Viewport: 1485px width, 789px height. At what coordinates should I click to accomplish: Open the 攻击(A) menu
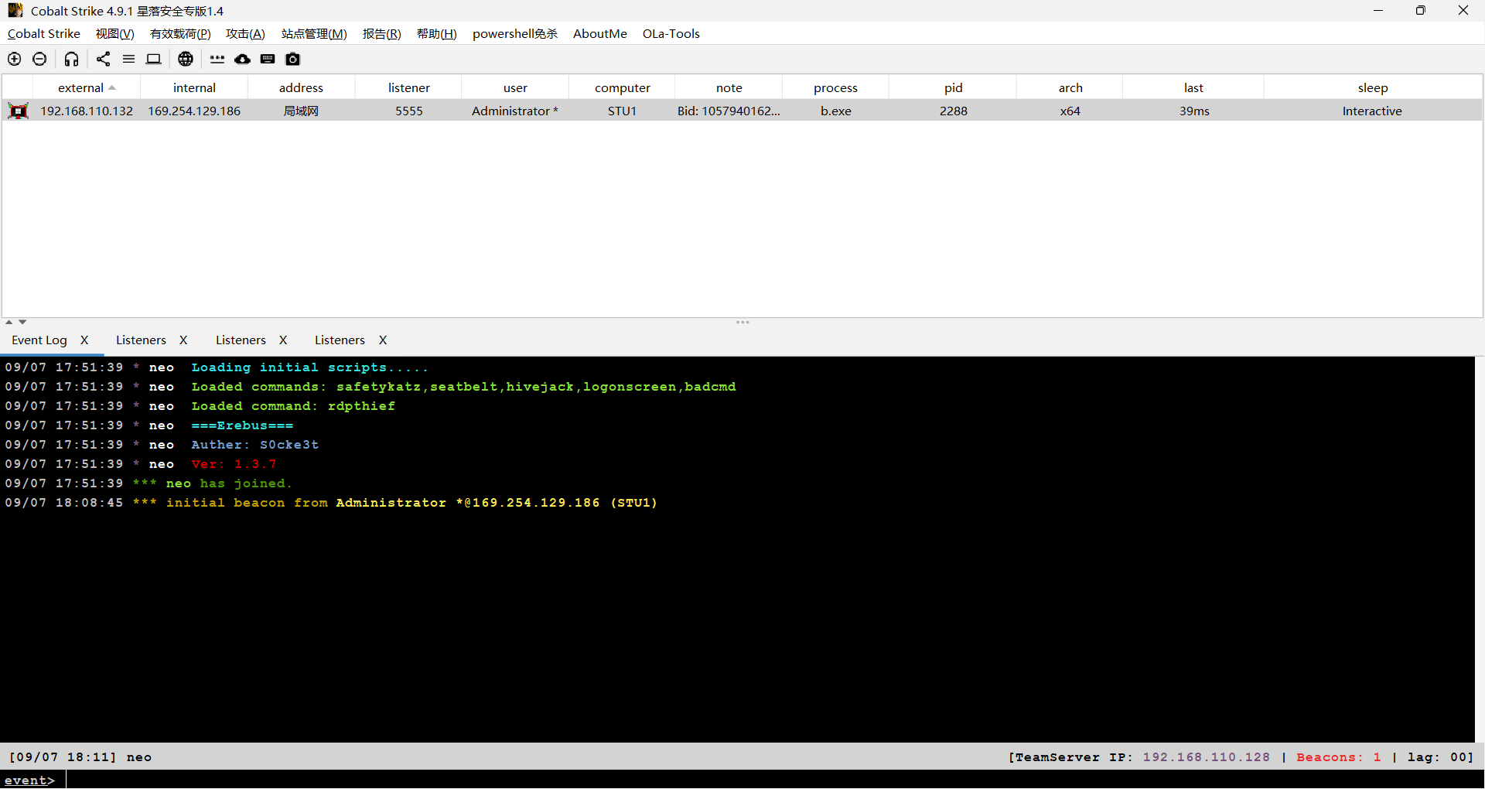pos(245,33)
